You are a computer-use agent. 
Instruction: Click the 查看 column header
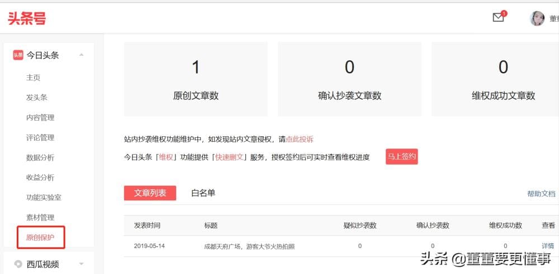coord(548,225)
